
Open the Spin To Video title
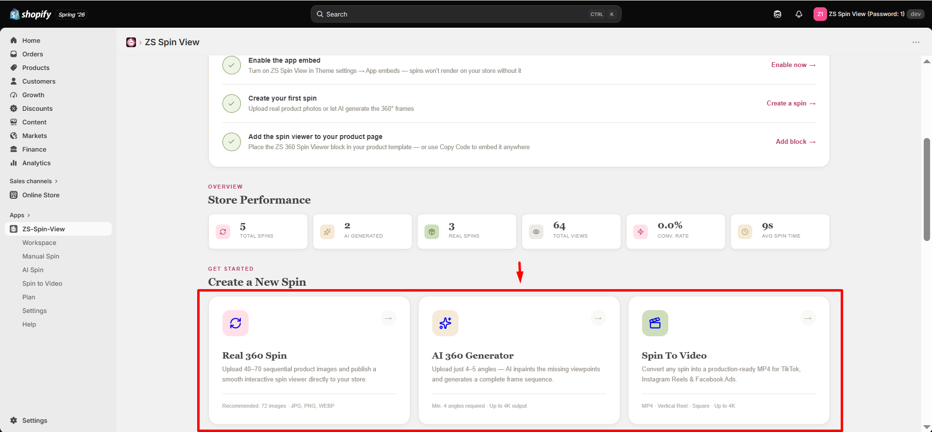click(674, 356)
